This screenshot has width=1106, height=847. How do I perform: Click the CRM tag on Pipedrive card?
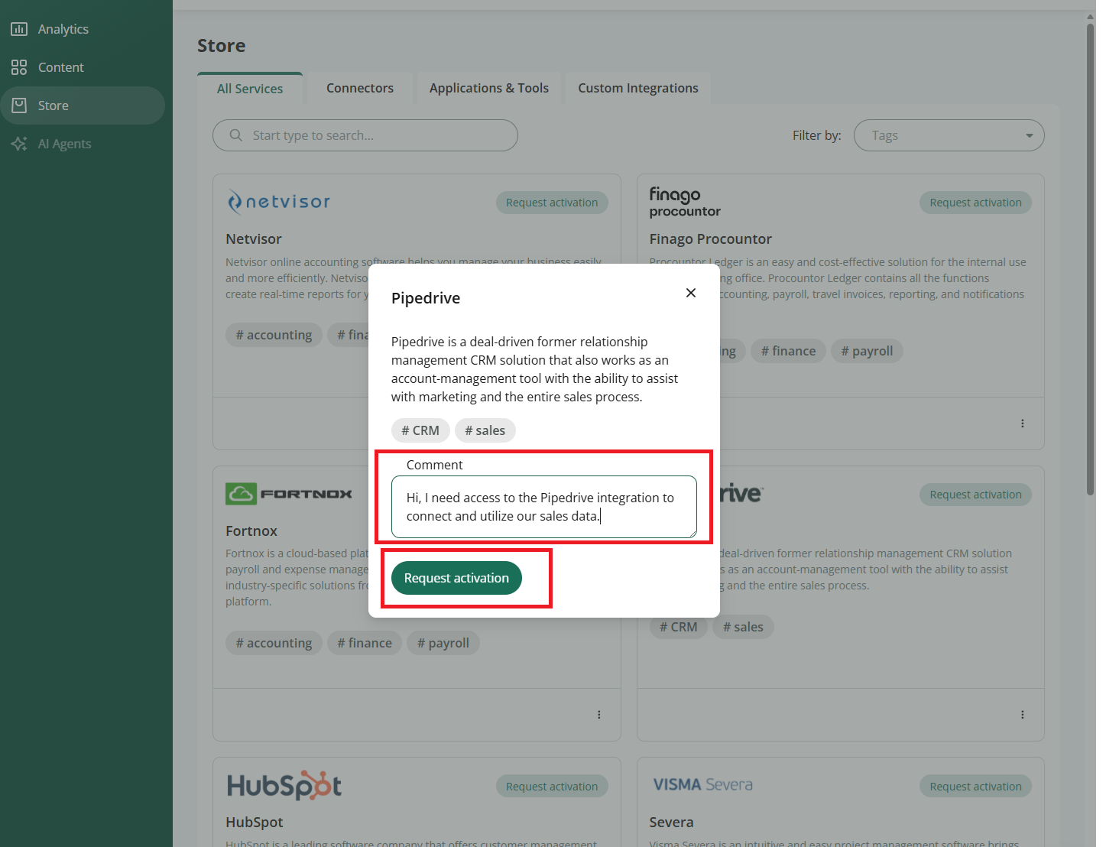(x=679, y=627)
